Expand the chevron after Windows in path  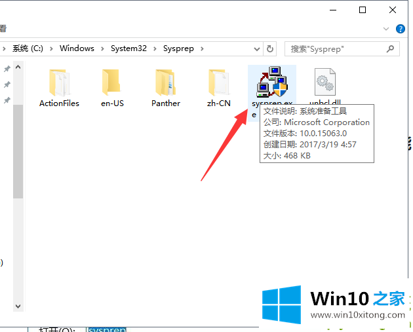102,48
